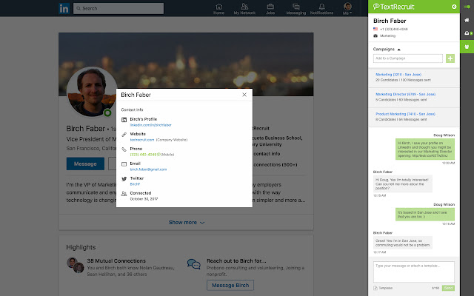Click the mutual connections avatars

coord(76,265)
